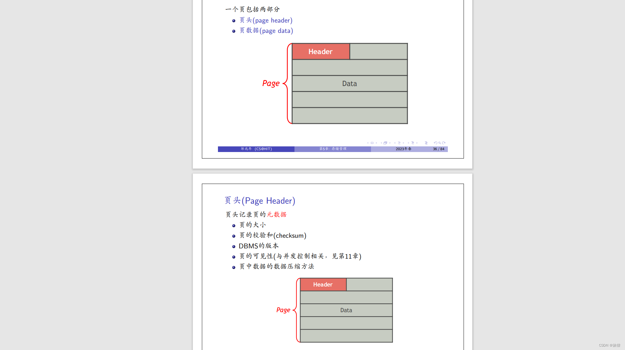
Task: Click footer date '2023年春'
Action: click(x=403, y=149)
